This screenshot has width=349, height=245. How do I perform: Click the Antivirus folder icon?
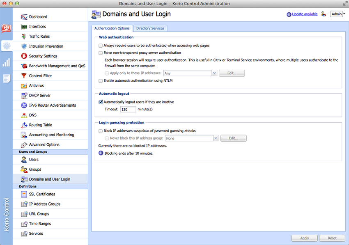[24, 86]
